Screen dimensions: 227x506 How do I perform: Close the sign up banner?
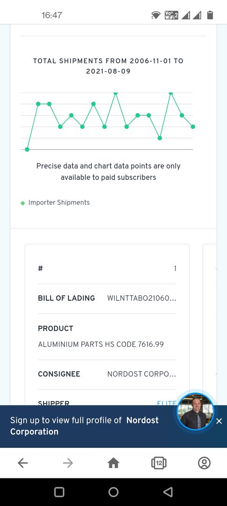tap(219, 421)
